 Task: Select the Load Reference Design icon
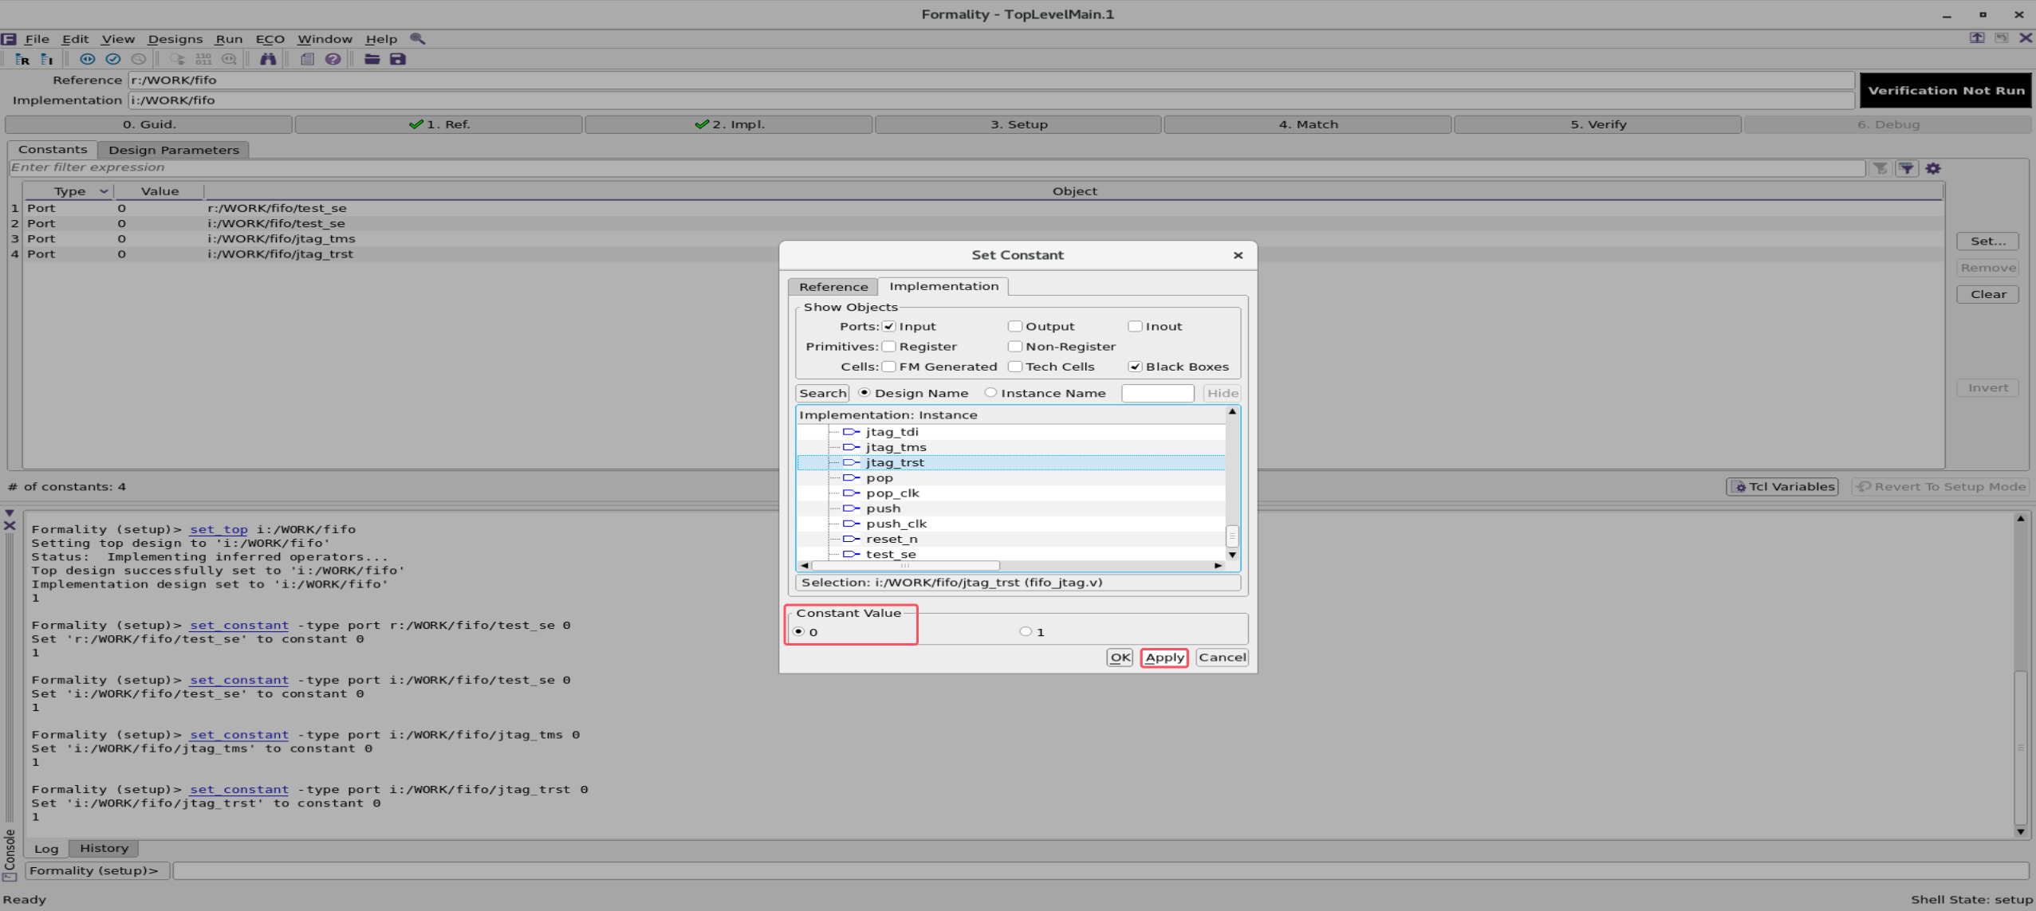coord(22,60)
